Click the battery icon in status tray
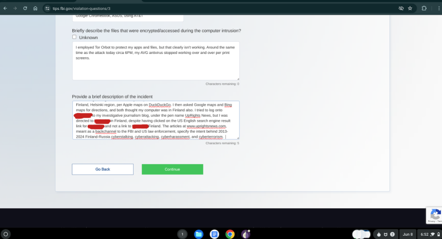The width and height of the screenshot is (442, 239). pos(439,234)
